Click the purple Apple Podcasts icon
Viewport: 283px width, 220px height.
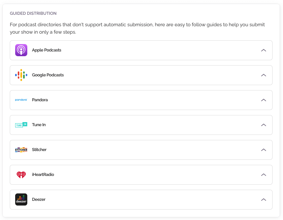pyautogui.click(x=21, y=50)
